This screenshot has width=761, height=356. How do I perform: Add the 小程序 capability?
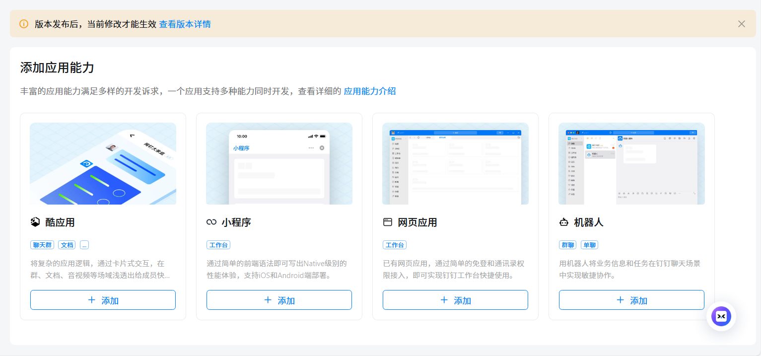pos(279,300)
